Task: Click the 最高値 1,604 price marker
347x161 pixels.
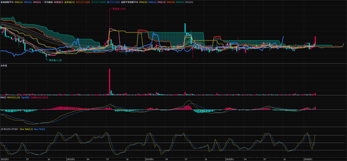Action: click(x=118, y=9)
